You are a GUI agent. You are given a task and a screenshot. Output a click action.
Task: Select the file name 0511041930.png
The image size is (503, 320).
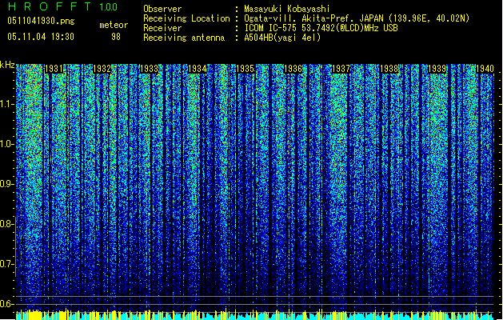click(x=41, y=21)
